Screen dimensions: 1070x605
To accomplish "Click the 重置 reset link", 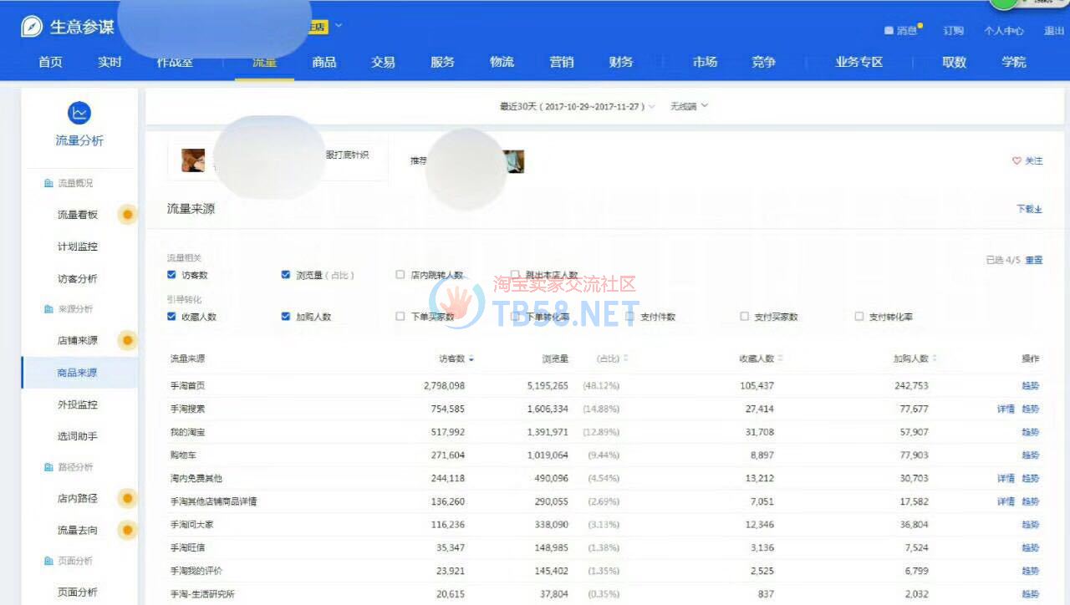I will [1034, 260].
